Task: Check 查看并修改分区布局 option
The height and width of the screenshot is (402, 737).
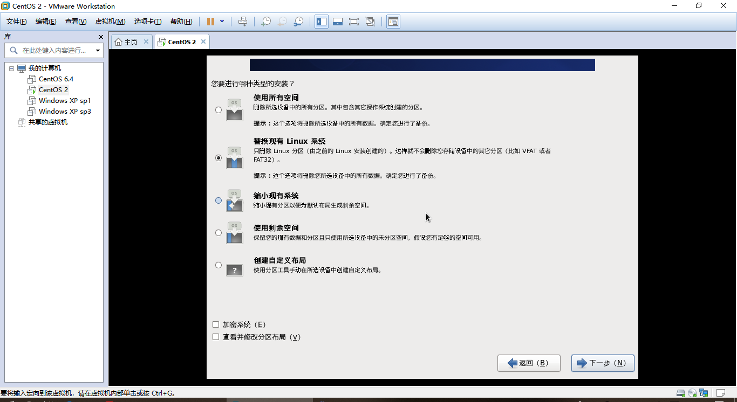Action: pos(215,337)
